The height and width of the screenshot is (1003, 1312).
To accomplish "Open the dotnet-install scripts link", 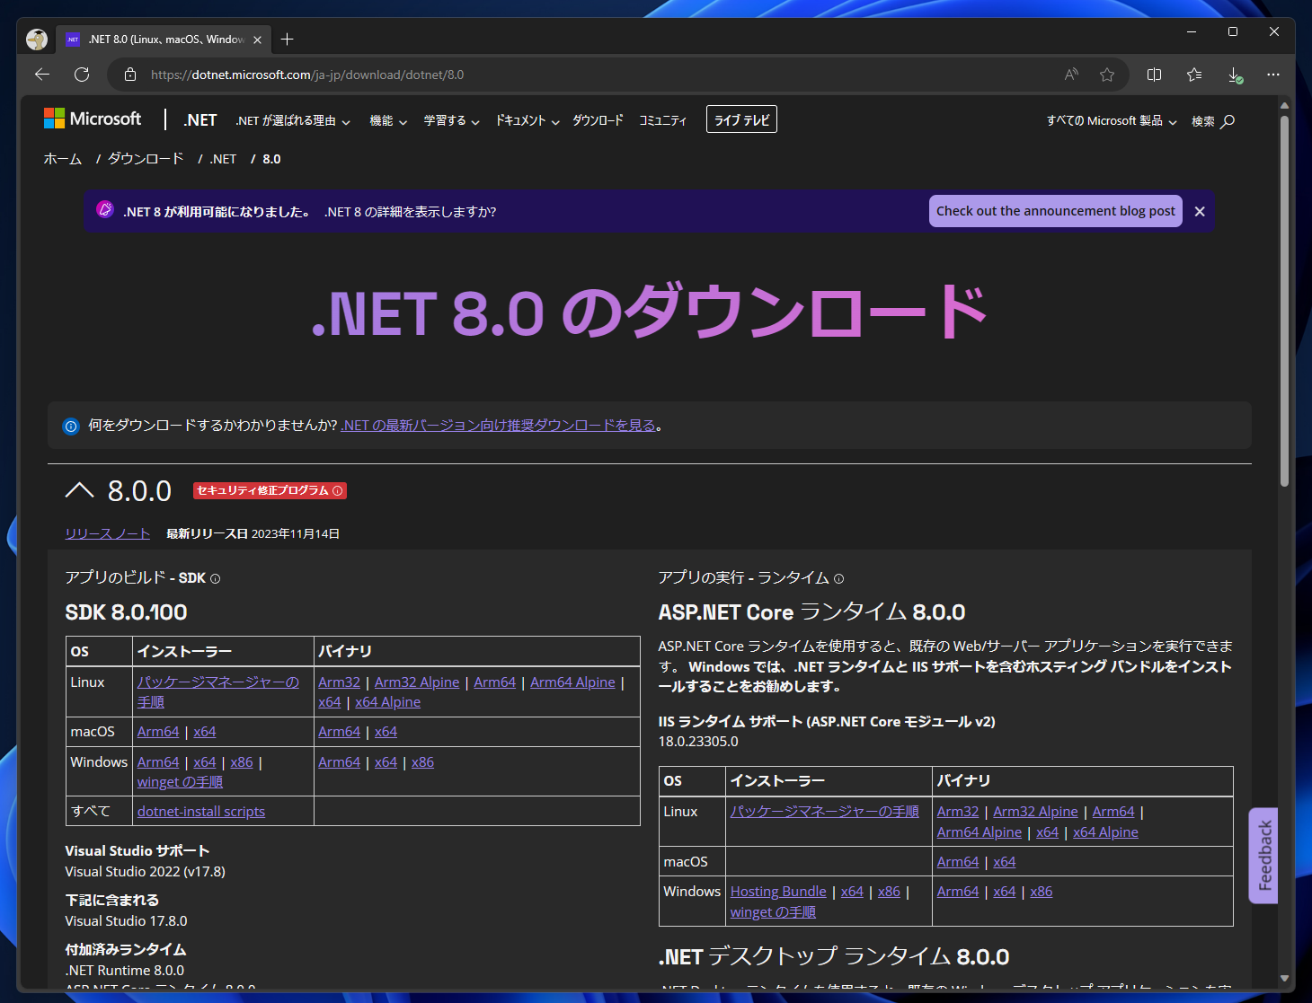I will pyautogui.click(x=201, y=812).
